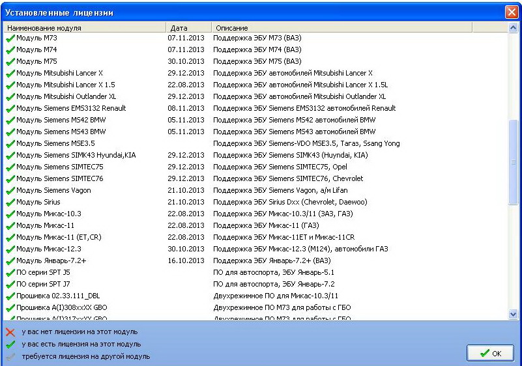The image size is (522, 366).
Task: Click scrollbar down arrow
Action: tap(513, 314)
